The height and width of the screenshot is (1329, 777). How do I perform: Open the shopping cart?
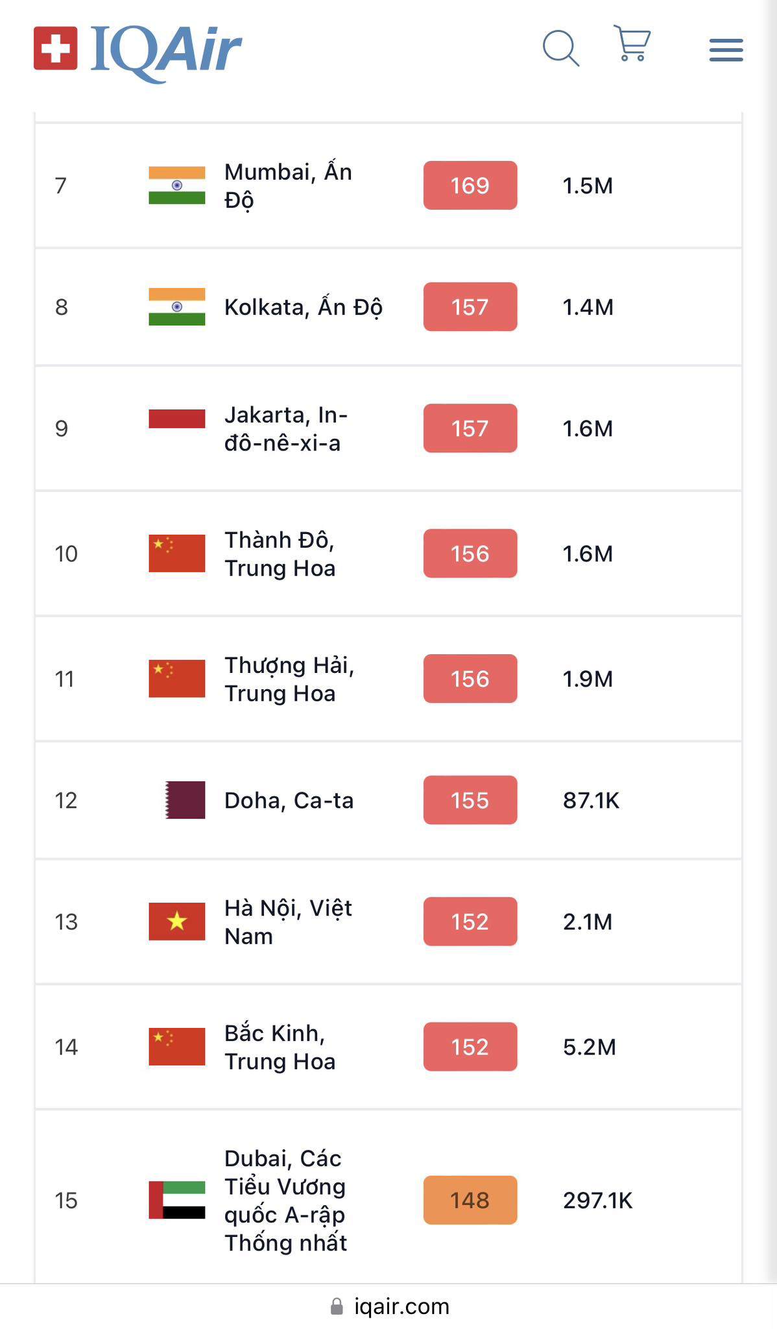point(632,43)
